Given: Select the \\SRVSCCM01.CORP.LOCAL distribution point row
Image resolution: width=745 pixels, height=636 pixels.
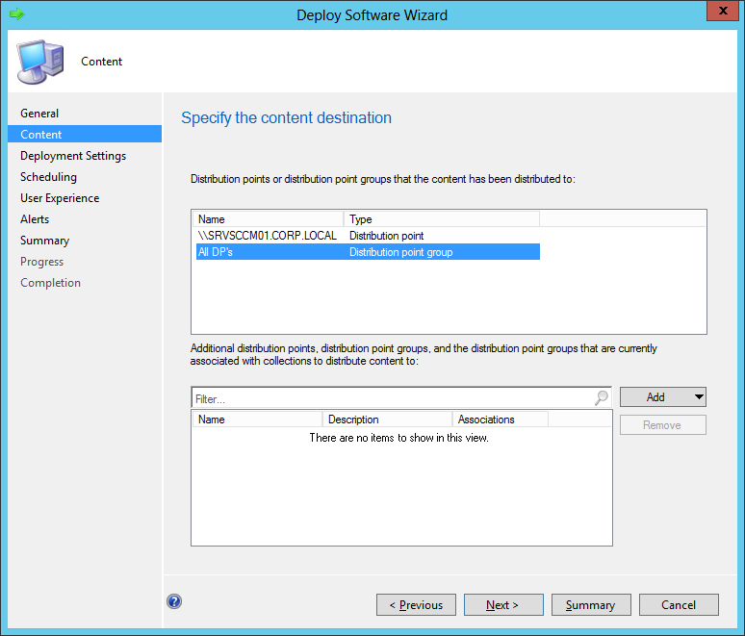Looking at the screenshot, I should [267, 236].
